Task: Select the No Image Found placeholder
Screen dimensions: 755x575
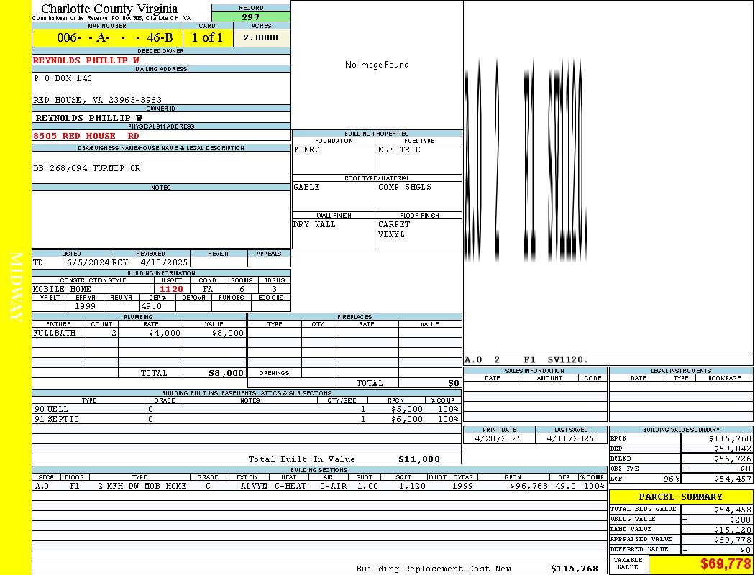Action: (377, 65)
